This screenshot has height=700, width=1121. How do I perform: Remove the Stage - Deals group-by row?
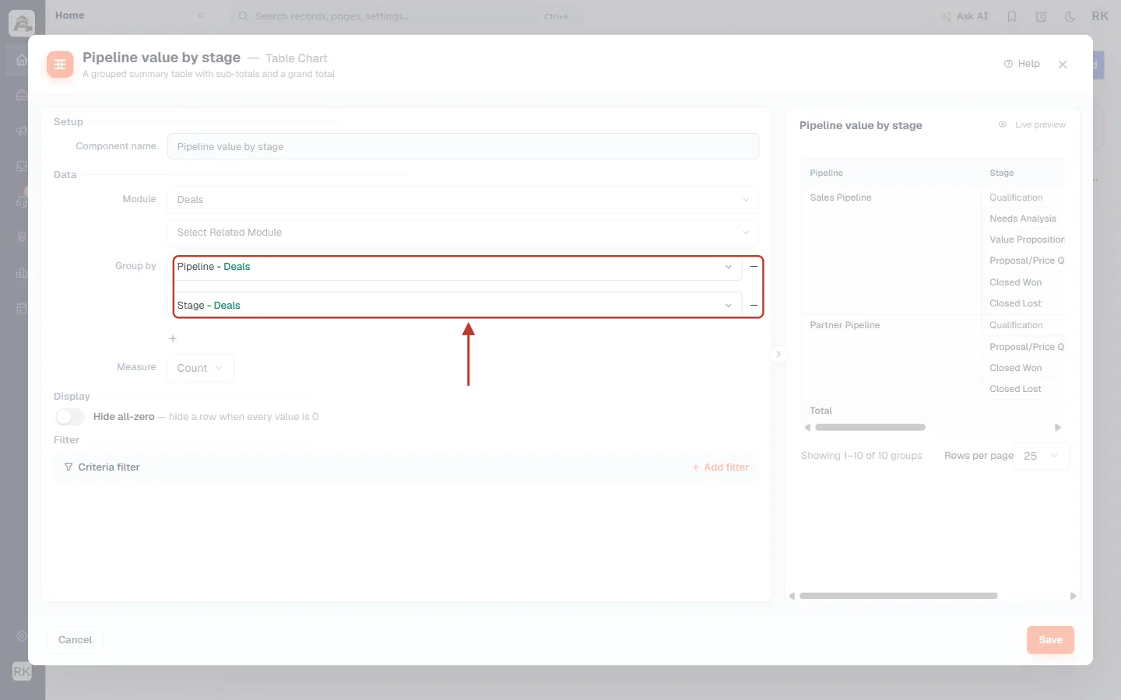pyautogui.click(x=754, y=306)
